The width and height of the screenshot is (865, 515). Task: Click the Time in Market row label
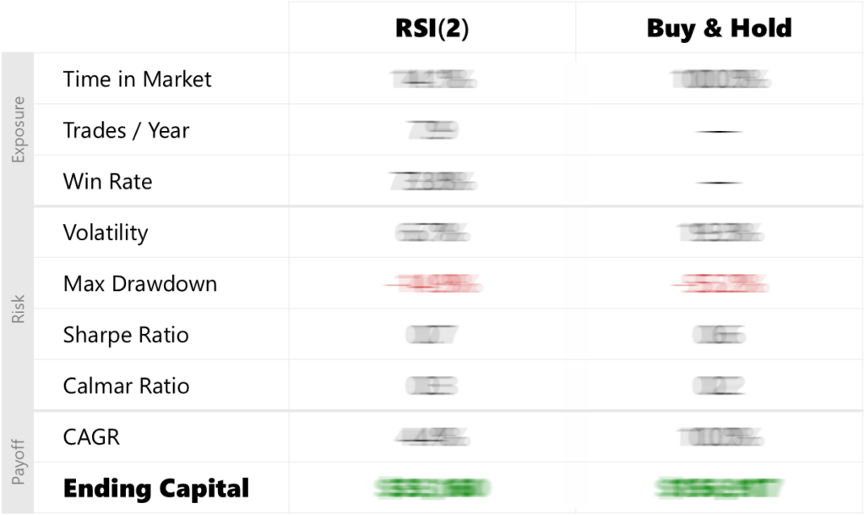click(137, 79)
